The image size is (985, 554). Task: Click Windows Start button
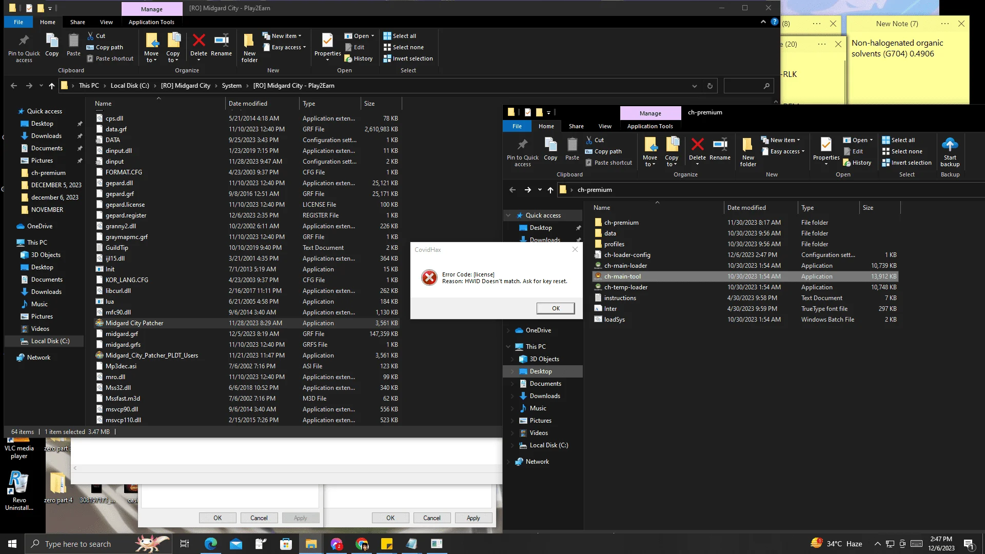click(x=12, y=544)
